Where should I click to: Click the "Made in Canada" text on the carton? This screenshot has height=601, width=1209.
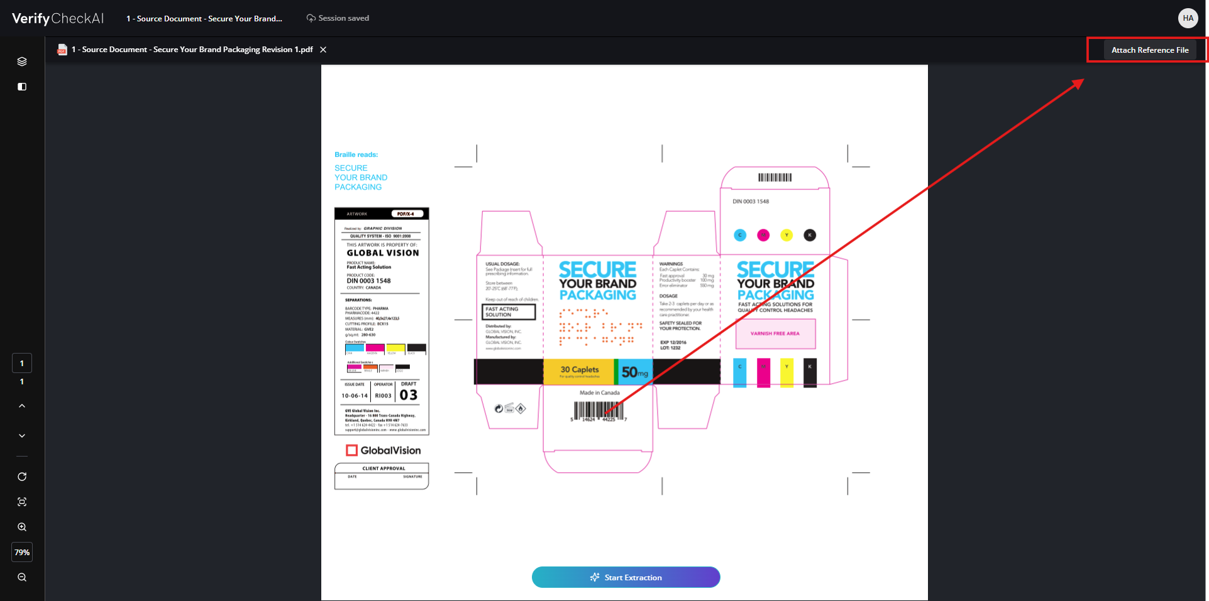(x=600, y=393)
